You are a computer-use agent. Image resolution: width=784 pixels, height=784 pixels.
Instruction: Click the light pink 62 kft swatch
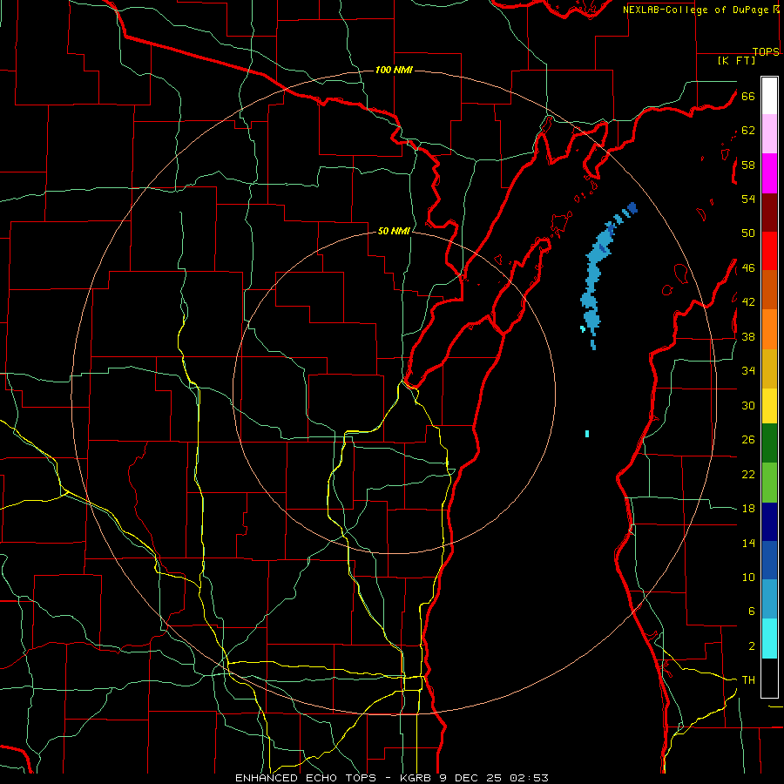click(x=769, y=133)
